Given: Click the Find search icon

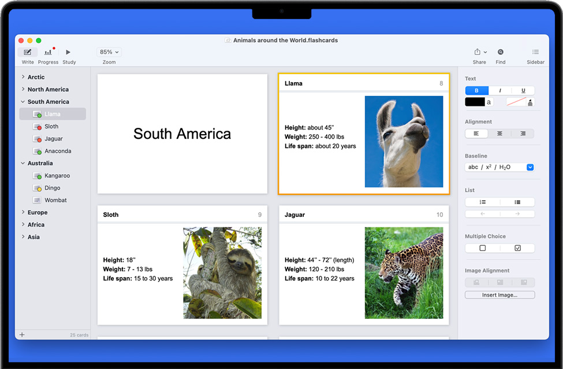Looking at the screenshot, I should coord(501,52).
